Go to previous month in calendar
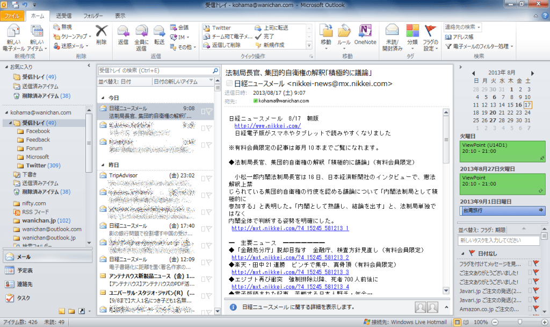 click(473, 73)
